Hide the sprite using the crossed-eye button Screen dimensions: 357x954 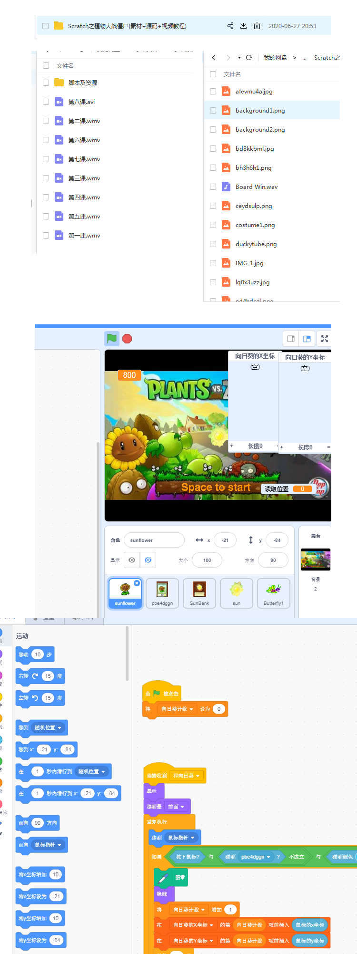coord(148,560)
